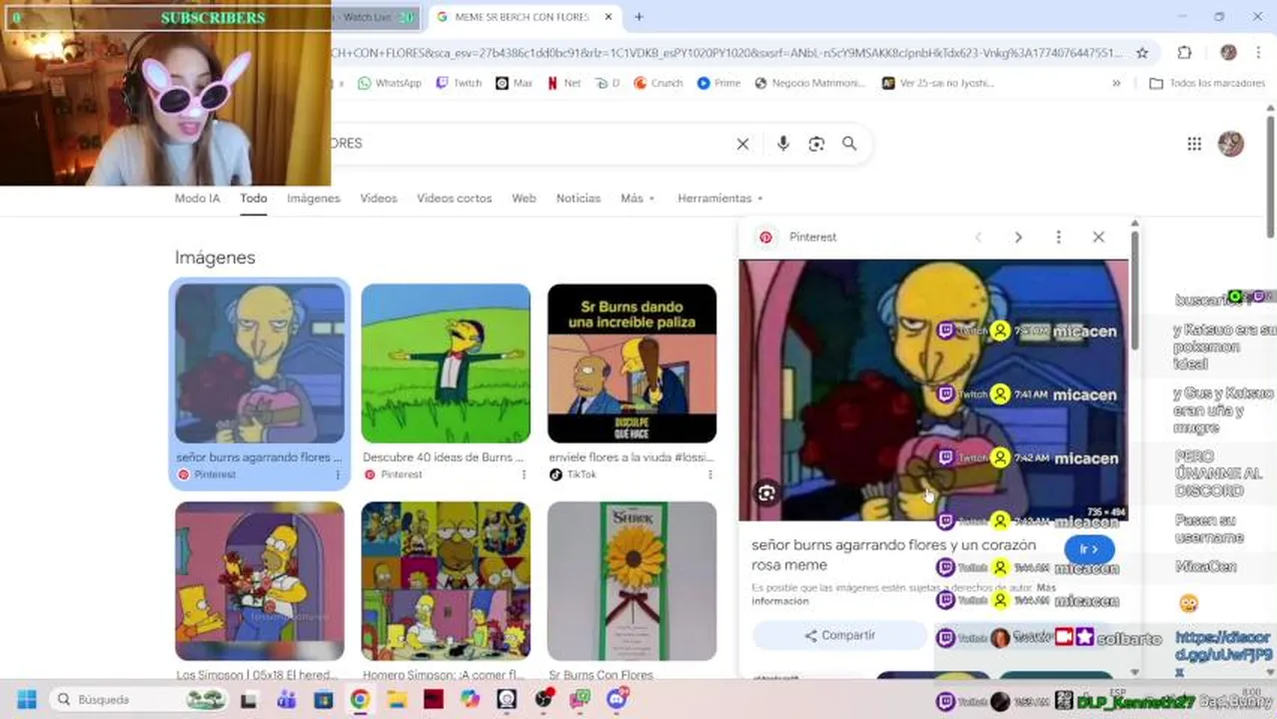
Task: Select the señor burns agarrando flores thumbnail
Action: pyautogui.click(x=260, y=363)
